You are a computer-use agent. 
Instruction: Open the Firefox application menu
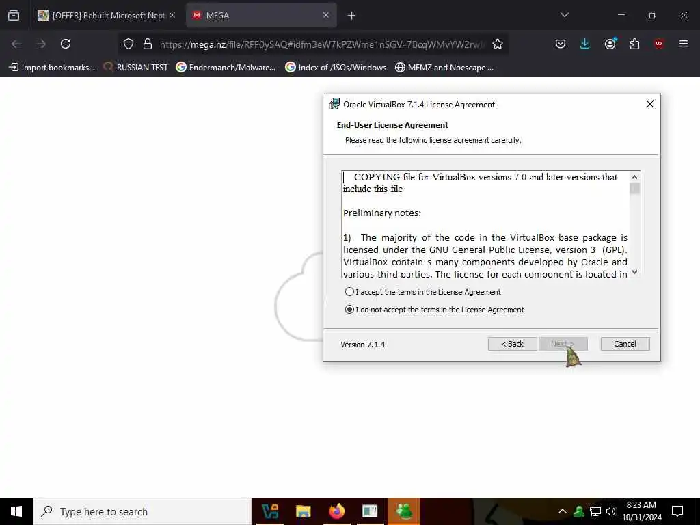tap(684, 44)
